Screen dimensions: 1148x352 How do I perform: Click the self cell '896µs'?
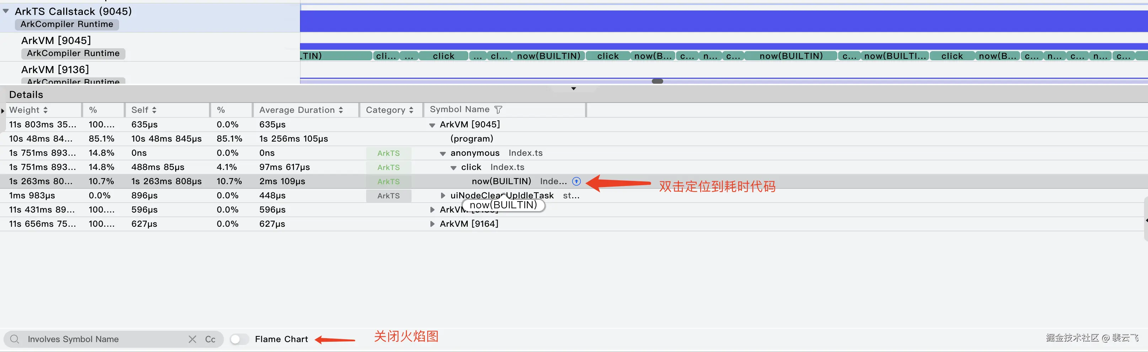pyautogui.click(x=144, y=196)
